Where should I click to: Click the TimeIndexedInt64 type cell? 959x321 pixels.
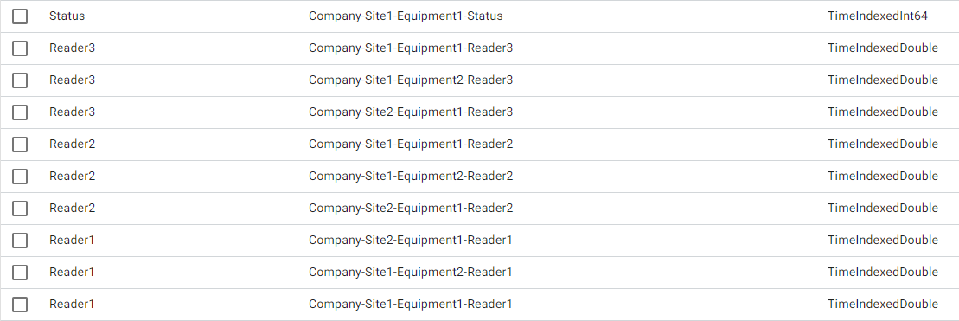878,16
